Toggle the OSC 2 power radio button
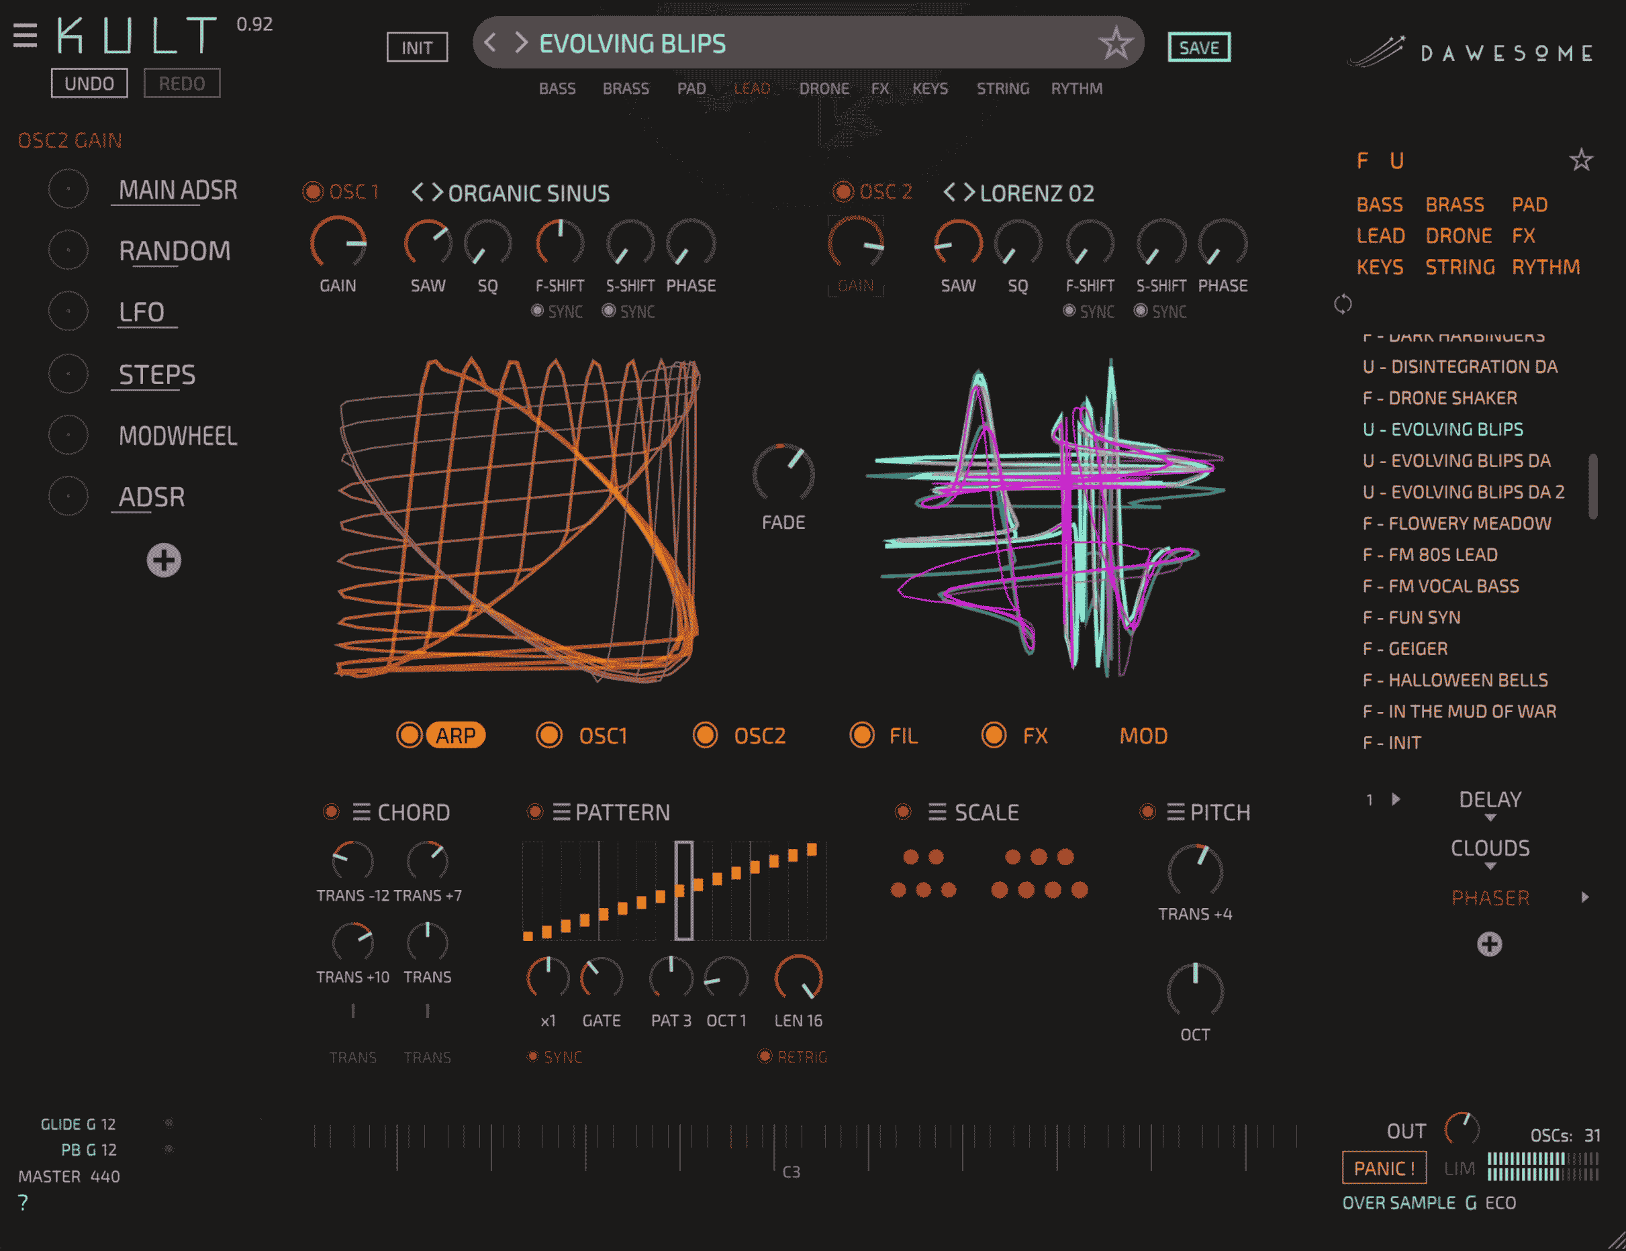 (845, 192)
